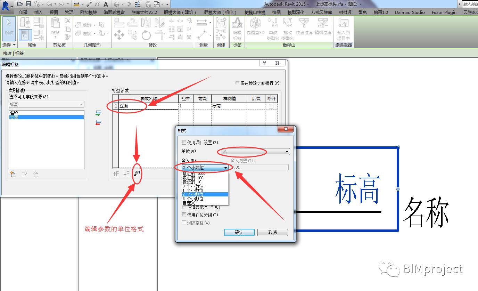Click the red remove-parameter-from-label arrow icon
The height and width of the screenshot is (291, 478).
tap(98, 122)
